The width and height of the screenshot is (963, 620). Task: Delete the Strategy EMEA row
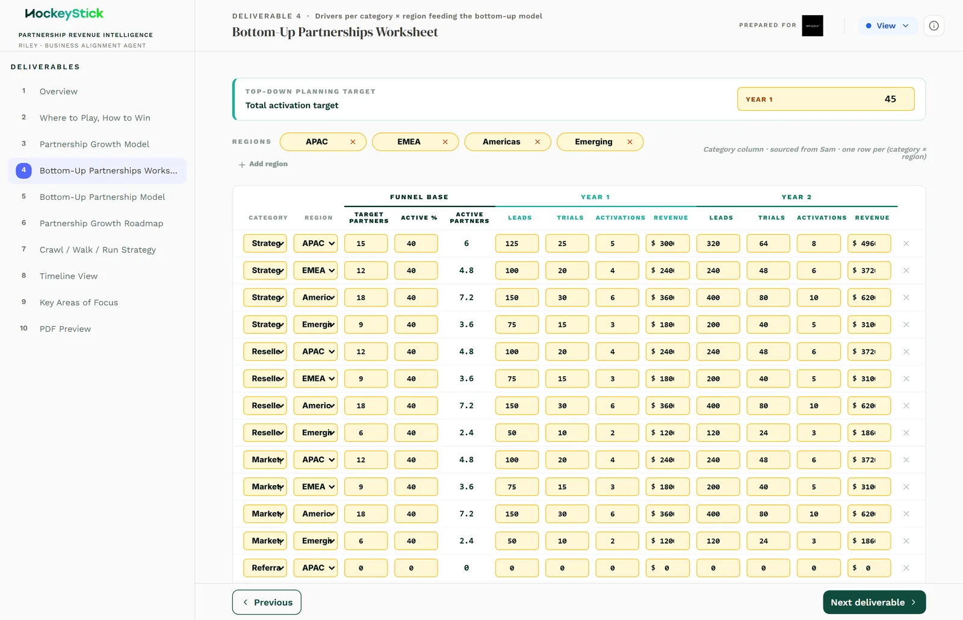point(906,271)
